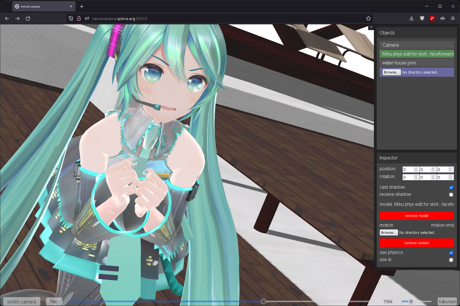
Task: Open site permissions icon in address bar
Action: tap(87, 19)
